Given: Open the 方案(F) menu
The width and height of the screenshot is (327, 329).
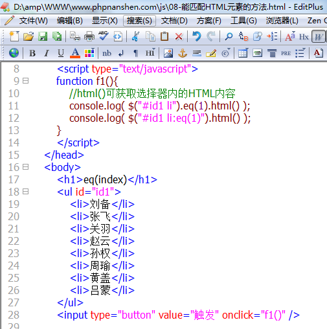Looking at the screenshot, I should click(209, 21).
